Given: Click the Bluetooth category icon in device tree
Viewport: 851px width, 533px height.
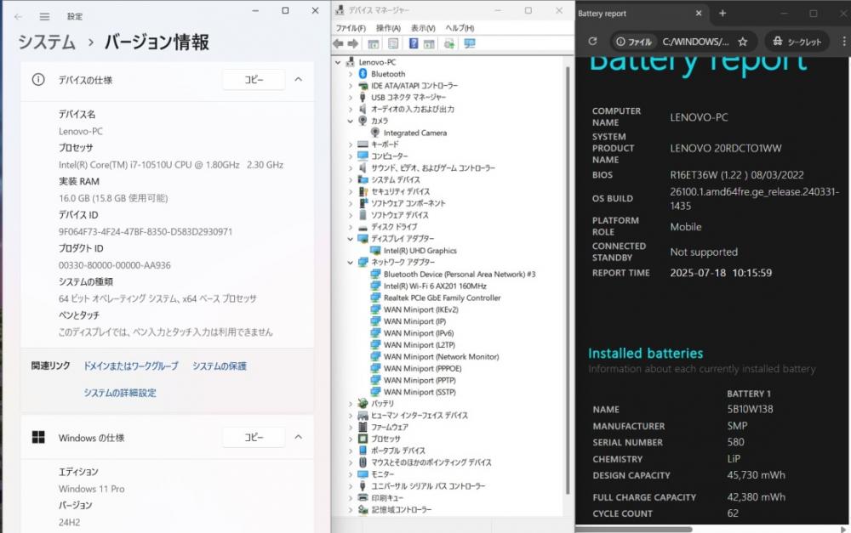Looking at the screenshot, I should (x=363, y=74).
